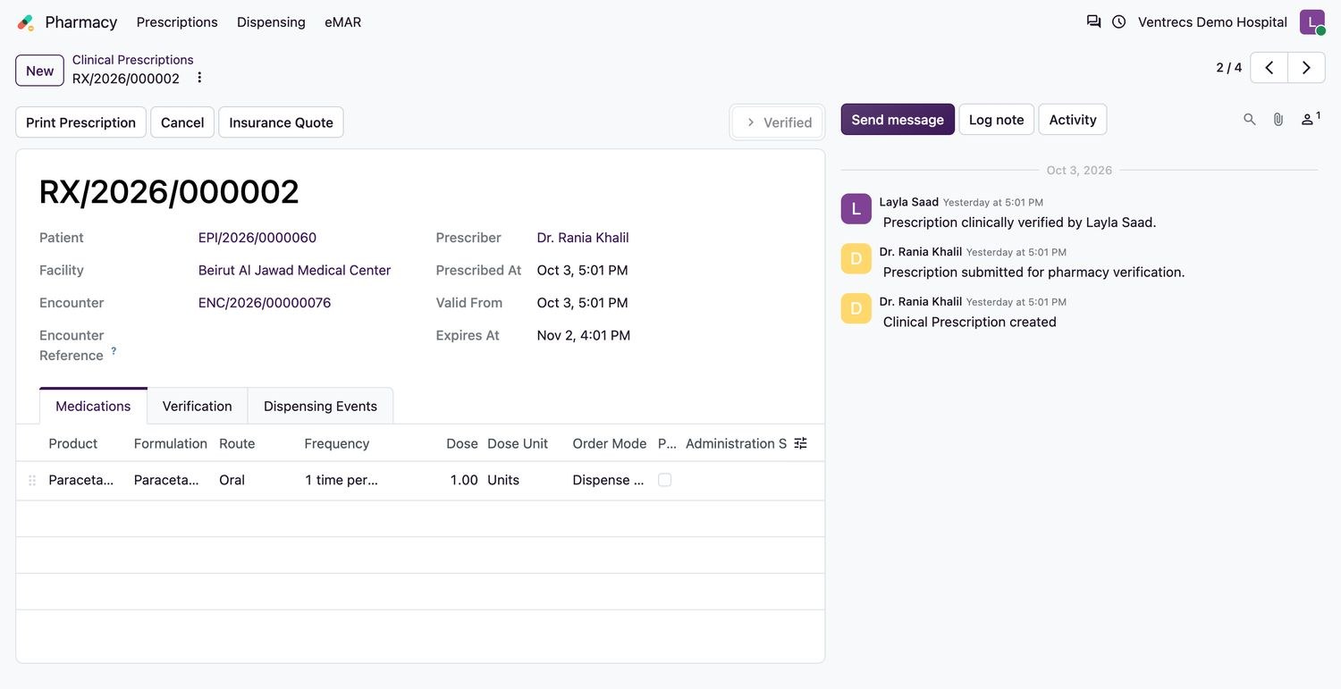The height and width of the screenshot is (689, 1341).
Task: Switch to the Dispensing Events tab
Action: (320, 406)
